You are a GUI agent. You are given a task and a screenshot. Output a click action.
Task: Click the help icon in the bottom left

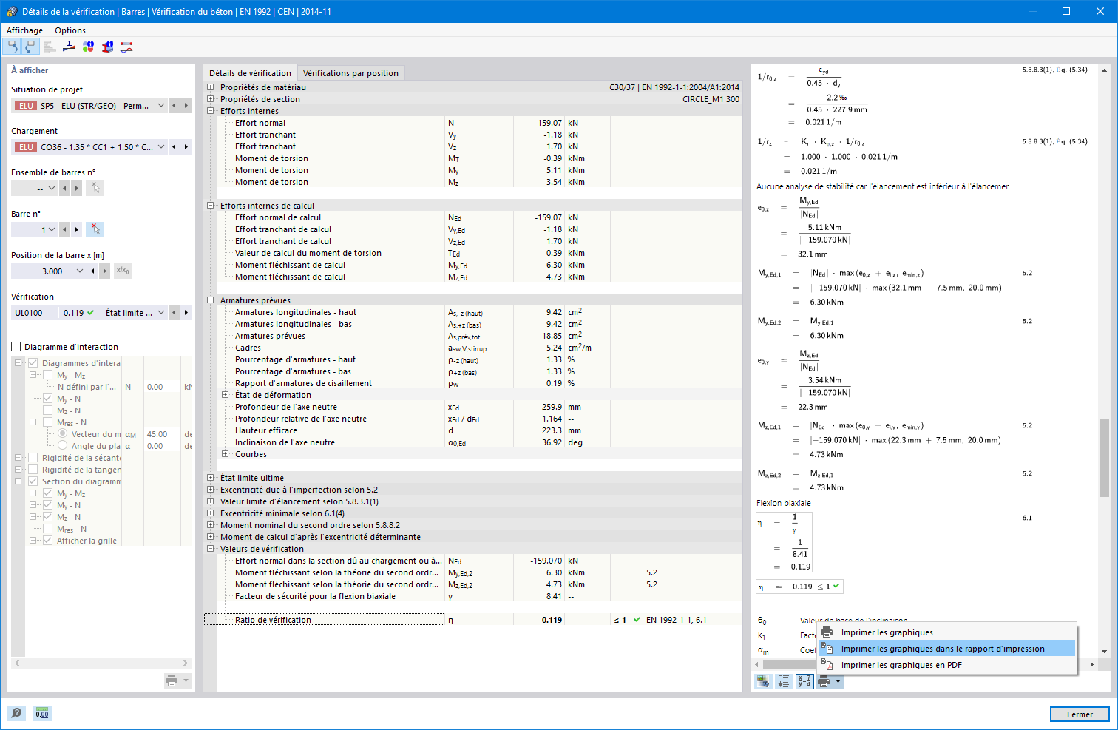tap(16, 713)
